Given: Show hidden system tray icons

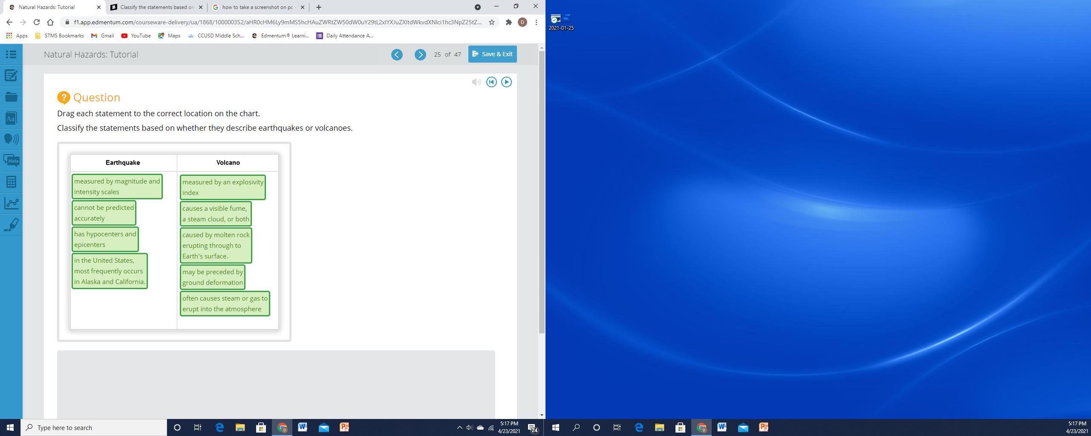Looking at the screenshot, I should [459, 427].
